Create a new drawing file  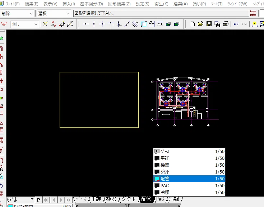(193, 24)
